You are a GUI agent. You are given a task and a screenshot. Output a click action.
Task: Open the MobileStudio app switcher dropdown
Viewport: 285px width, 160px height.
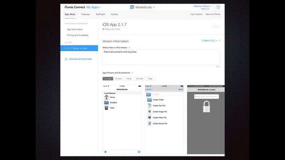pos(145,7)
